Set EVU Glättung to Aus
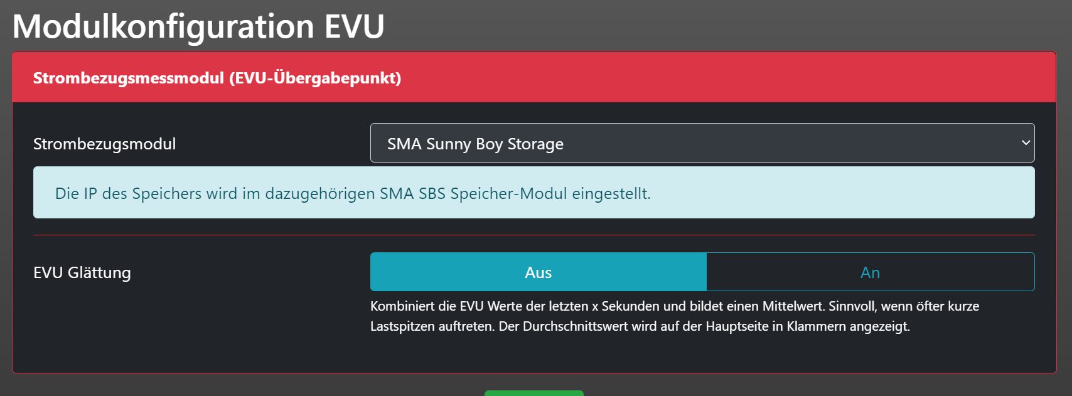1072x396 pixels. coord(538,272)
